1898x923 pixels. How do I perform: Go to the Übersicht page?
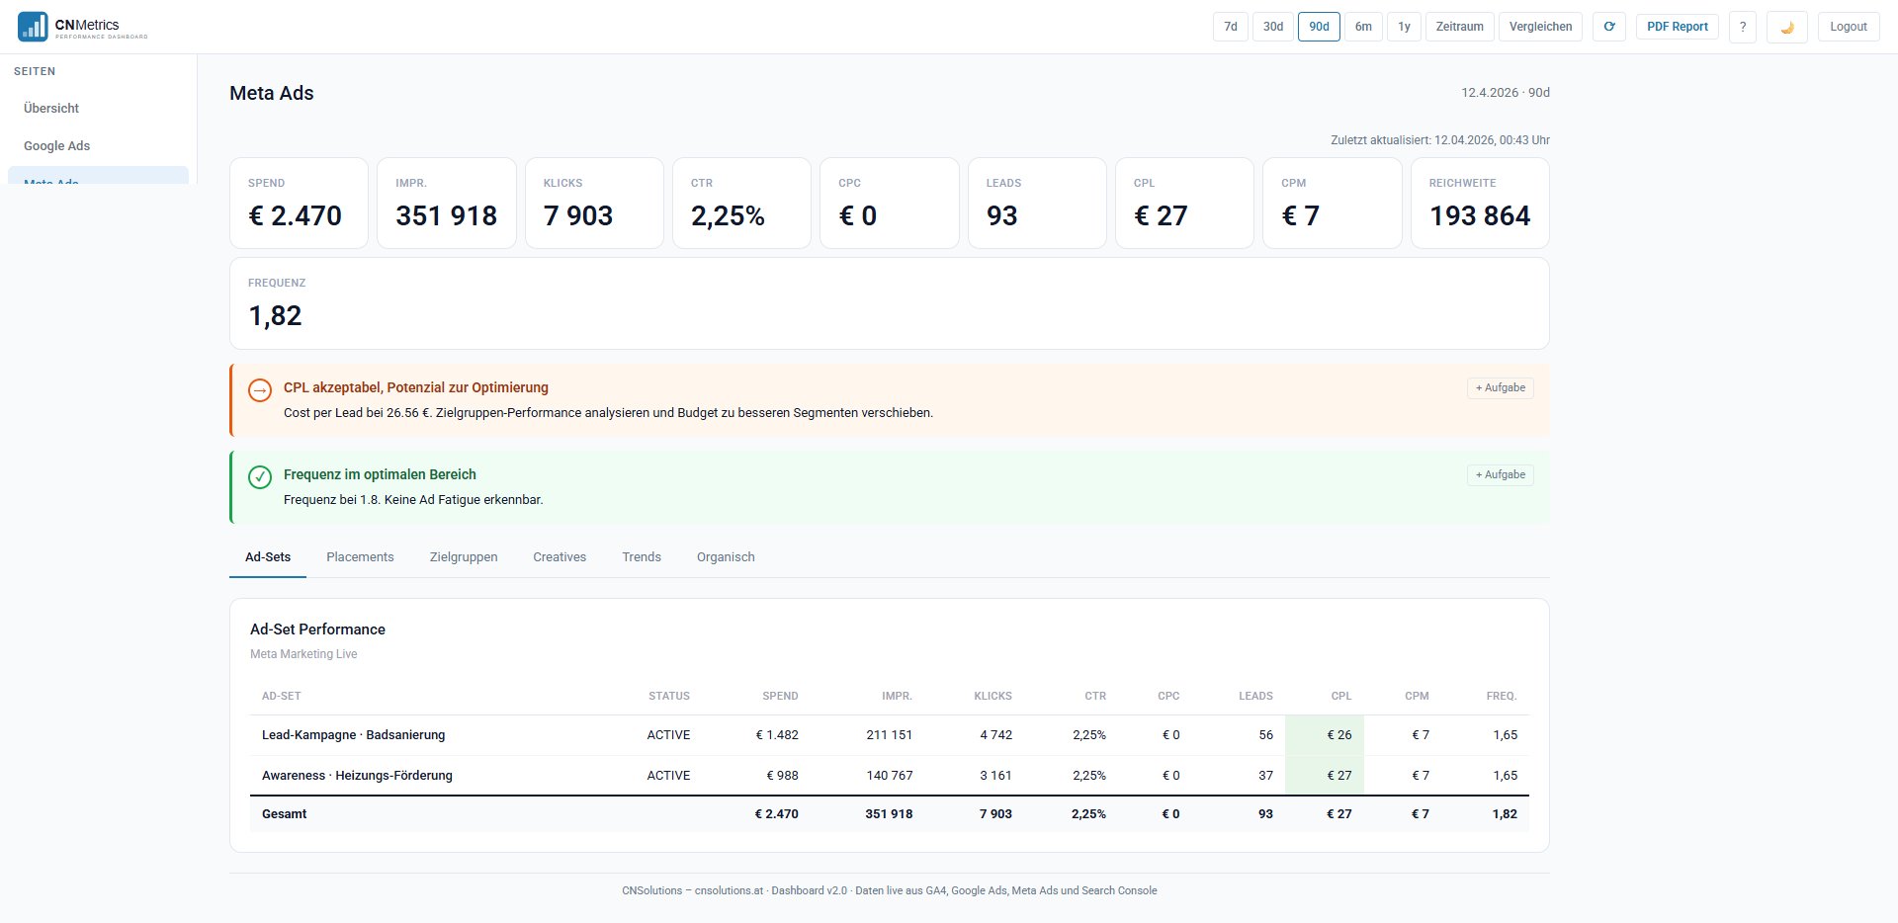pos(50,108)
